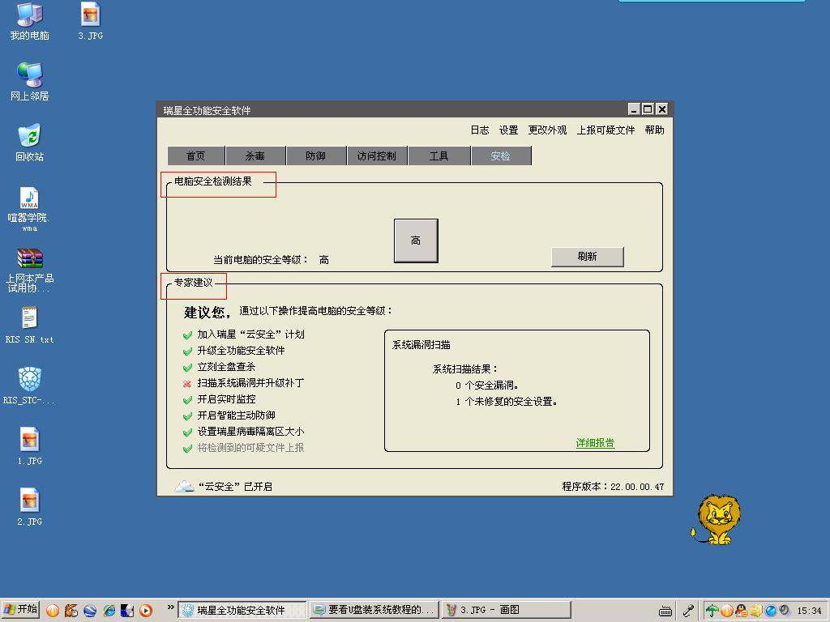Select the 喧嚣学院.wma audio file

click(30, 208)
